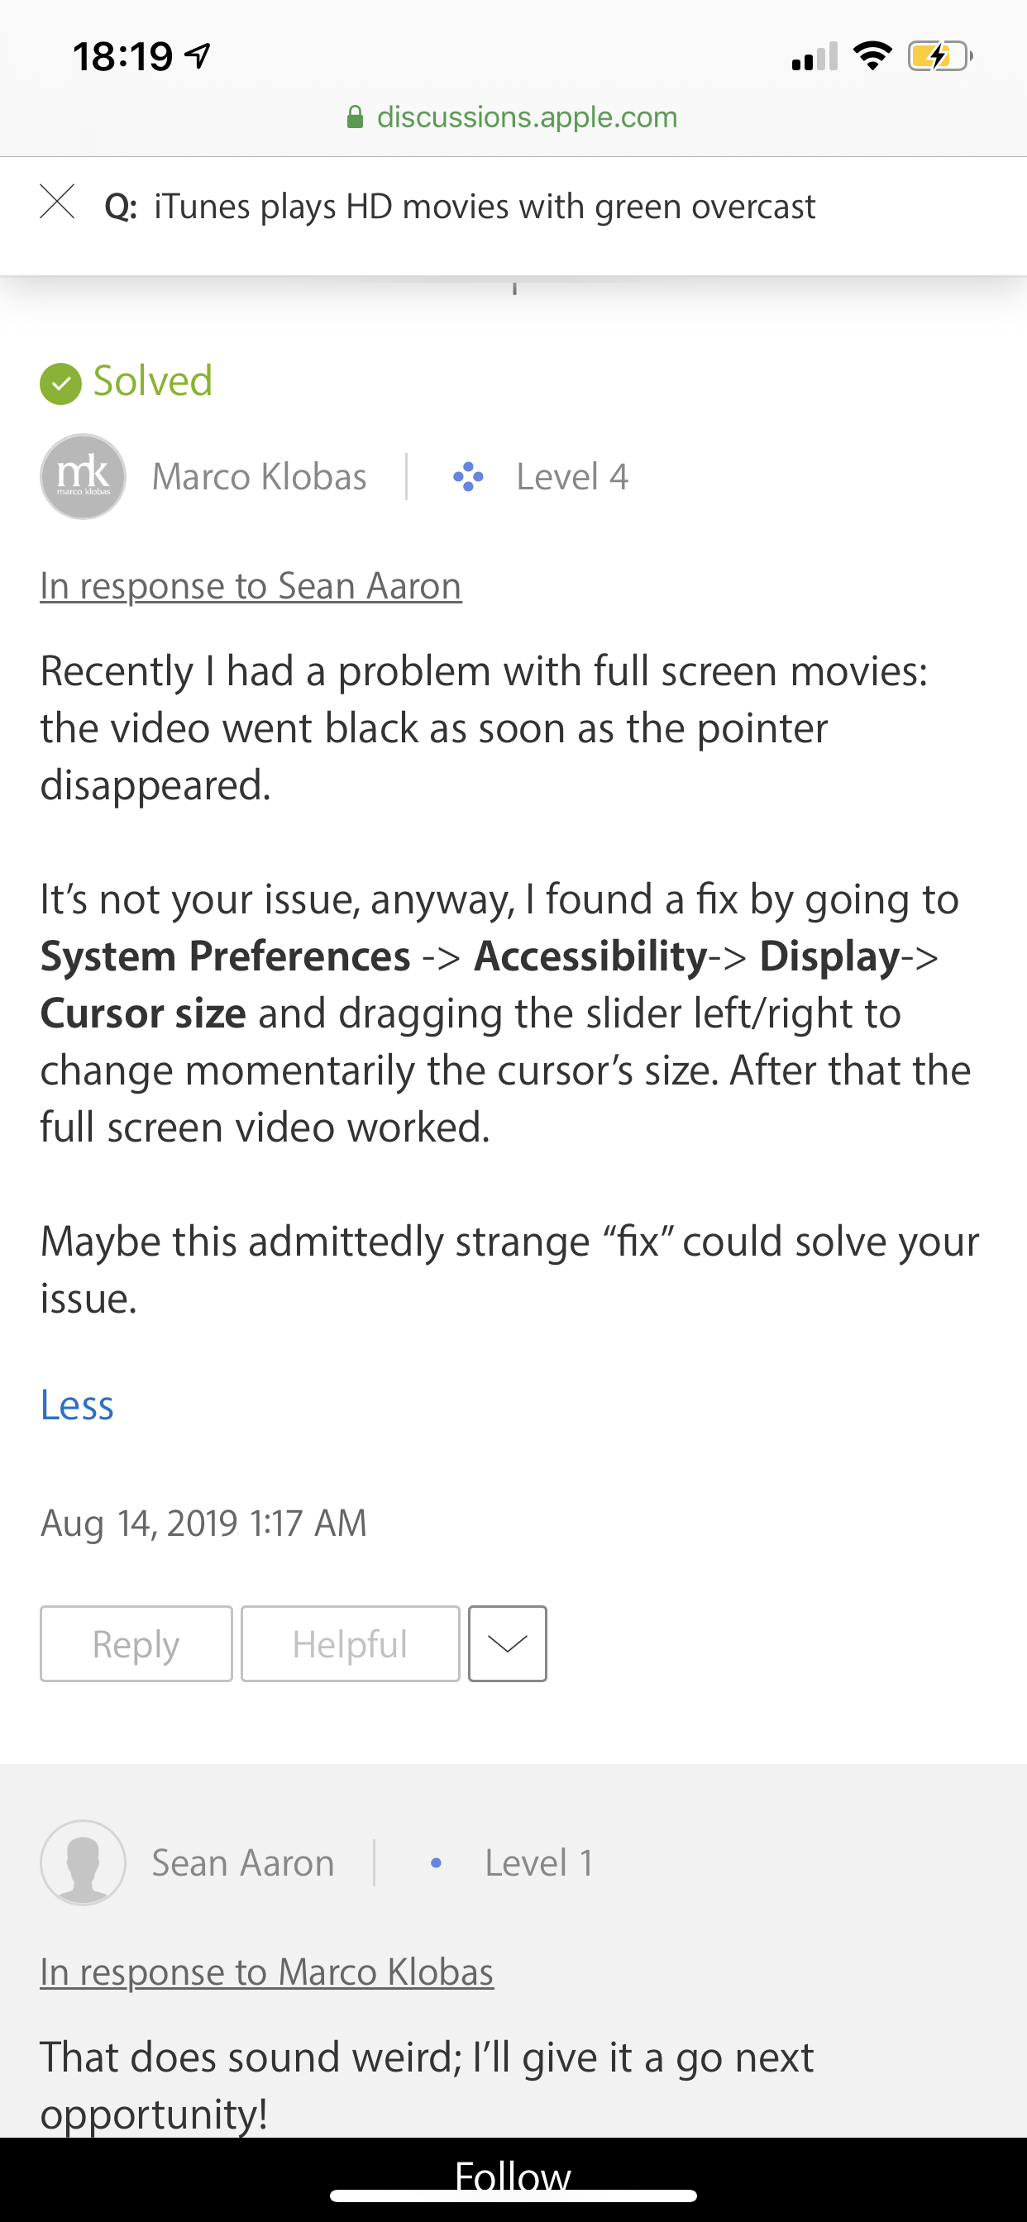Screen dimensions: 1027x2222
Task: Tap the battery charging status icon
Action: click(x=939, y=57)
